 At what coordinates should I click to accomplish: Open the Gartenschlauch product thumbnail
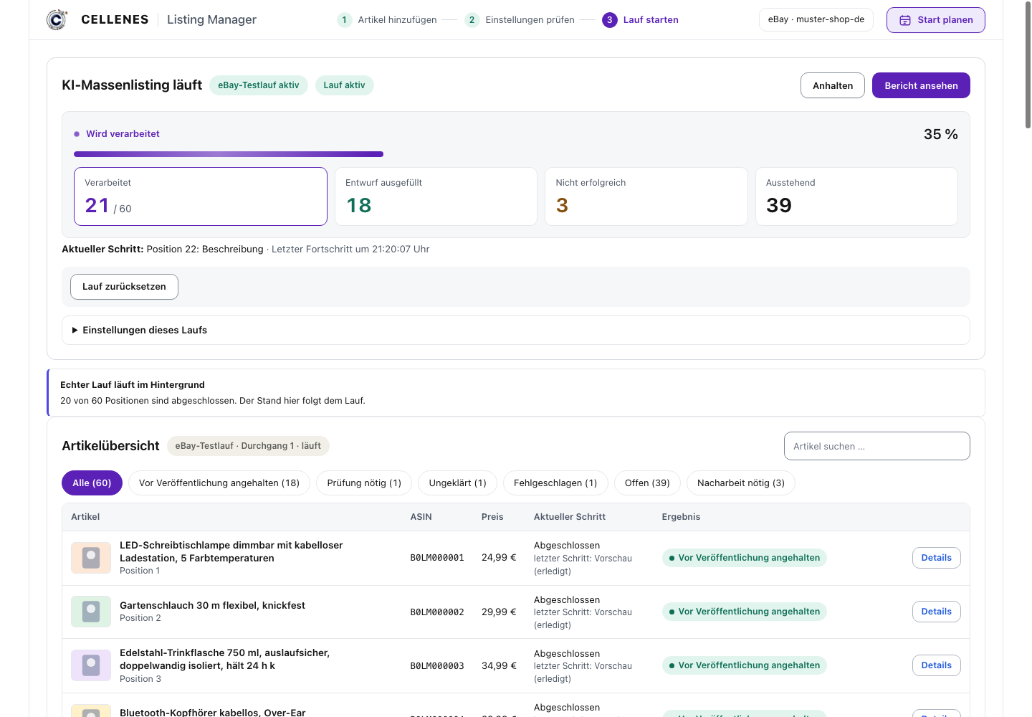91,612
